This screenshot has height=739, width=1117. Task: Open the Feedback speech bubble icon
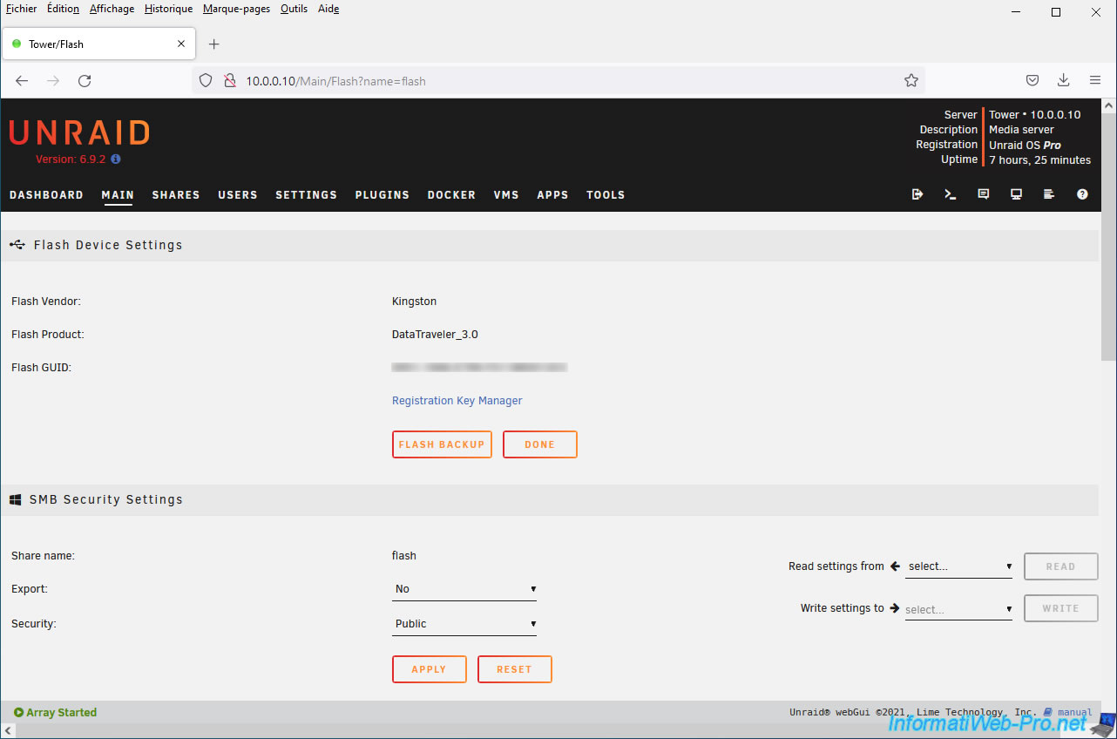tap(983, 194)
